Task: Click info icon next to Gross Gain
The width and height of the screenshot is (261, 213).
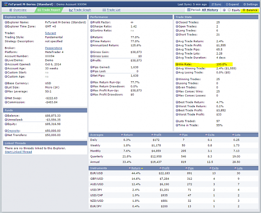Action: pyautogui.click(x=91, y=52)
